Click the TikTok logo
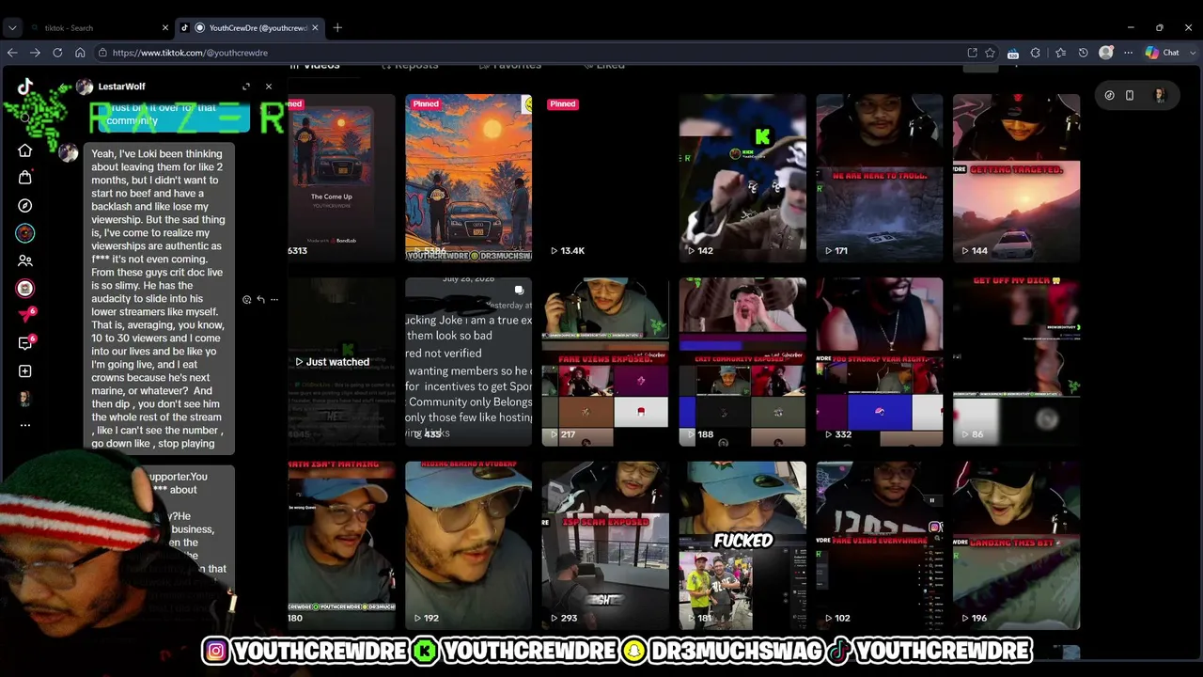 [x=25, y=87]
